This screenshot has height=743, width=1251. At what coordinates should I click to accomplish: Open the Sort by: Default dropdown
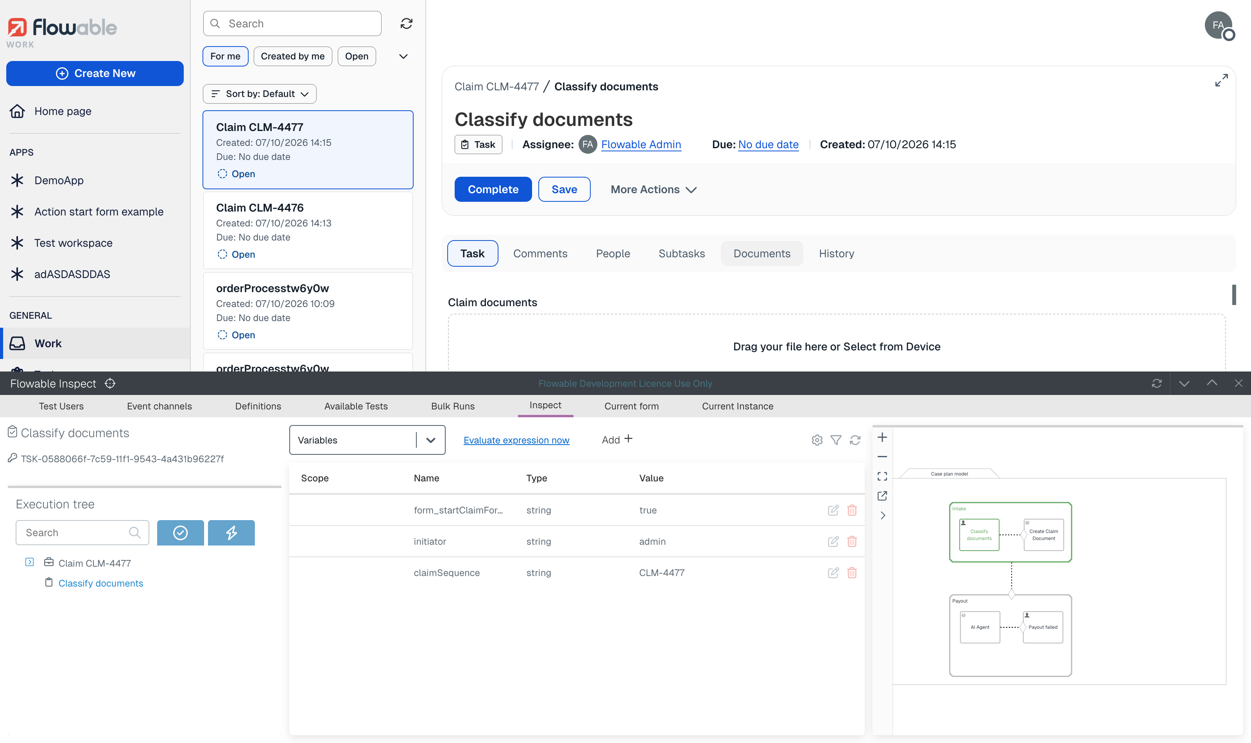[x=260, y=93]
